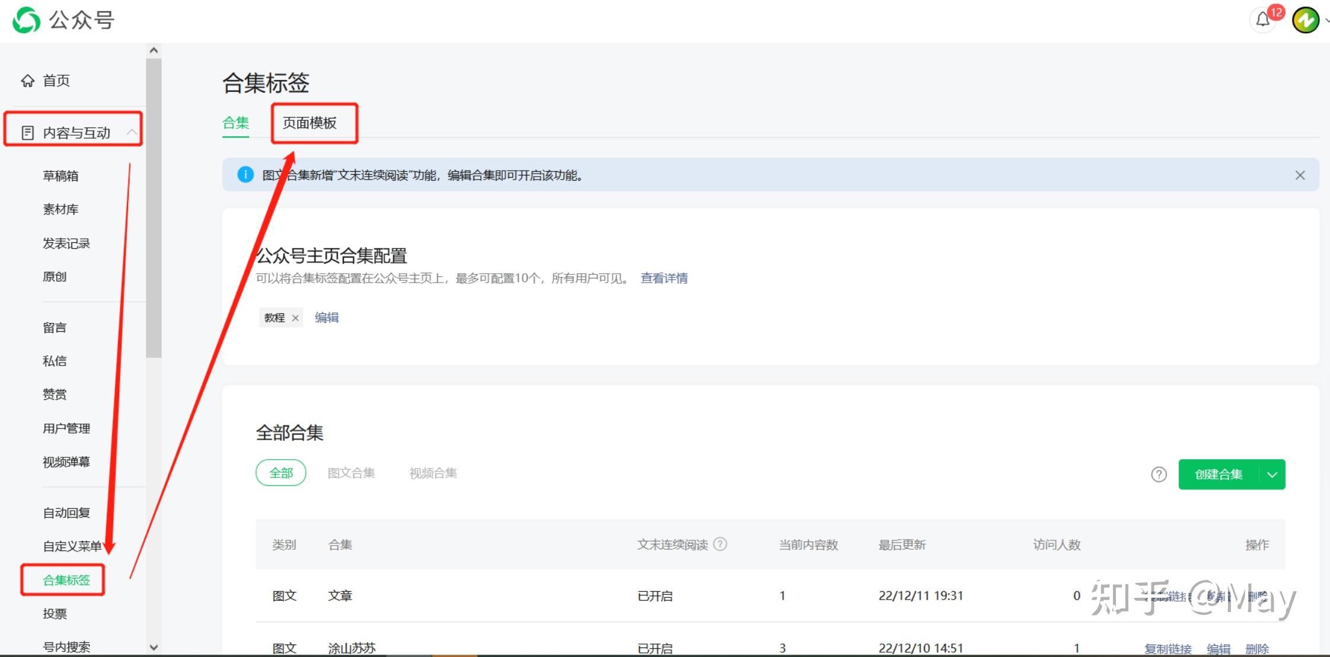Click the home icon beside 首页
This screenshot has height=657, width=1330.
click(27, 81)
